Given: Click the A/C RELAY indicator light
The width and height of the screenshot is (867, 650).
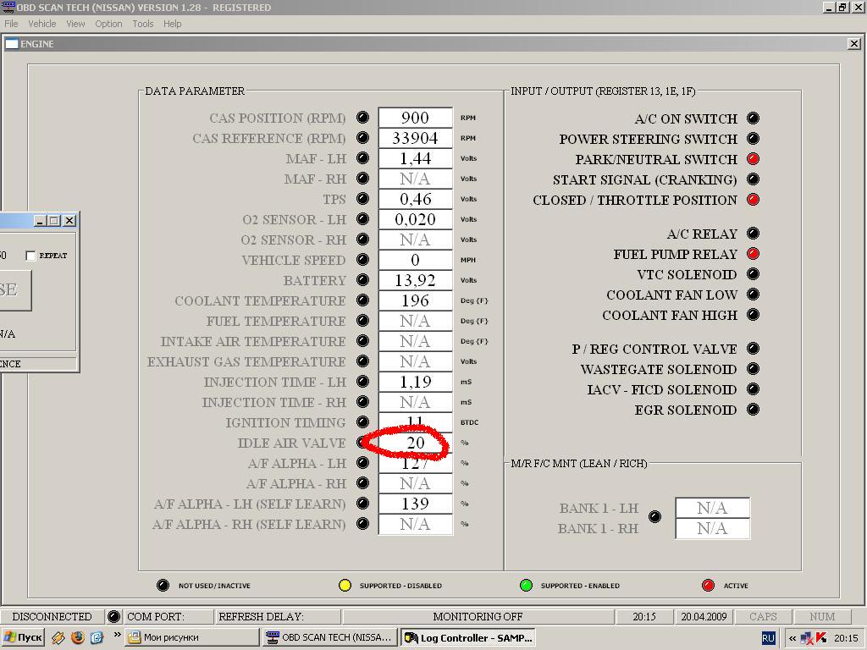Looking at the screenshot, I should click(x=753, y=234).
